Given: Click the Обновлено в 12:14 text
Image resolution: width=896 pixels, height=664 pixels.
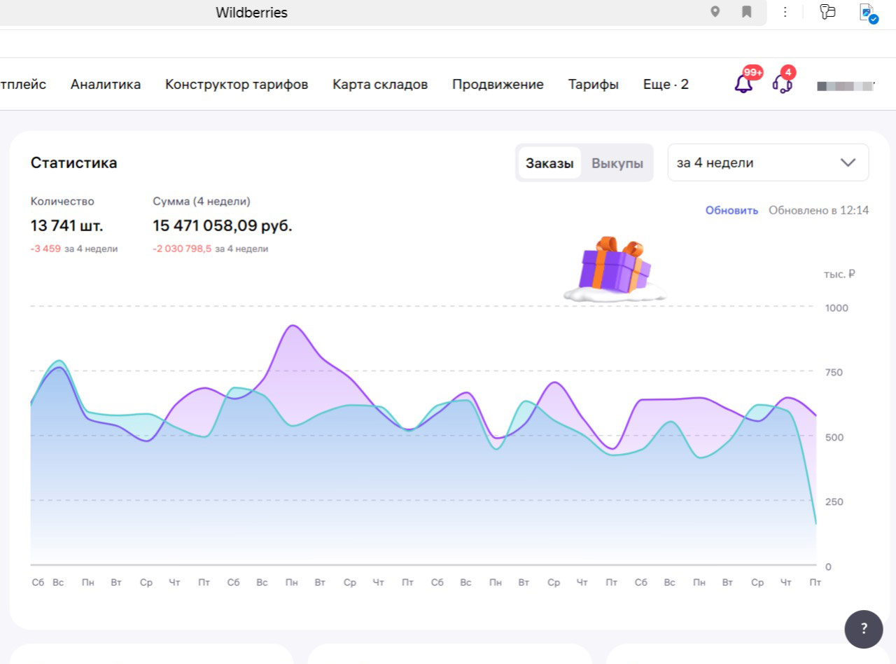Looking at the screenshot, I should [818, 210].
